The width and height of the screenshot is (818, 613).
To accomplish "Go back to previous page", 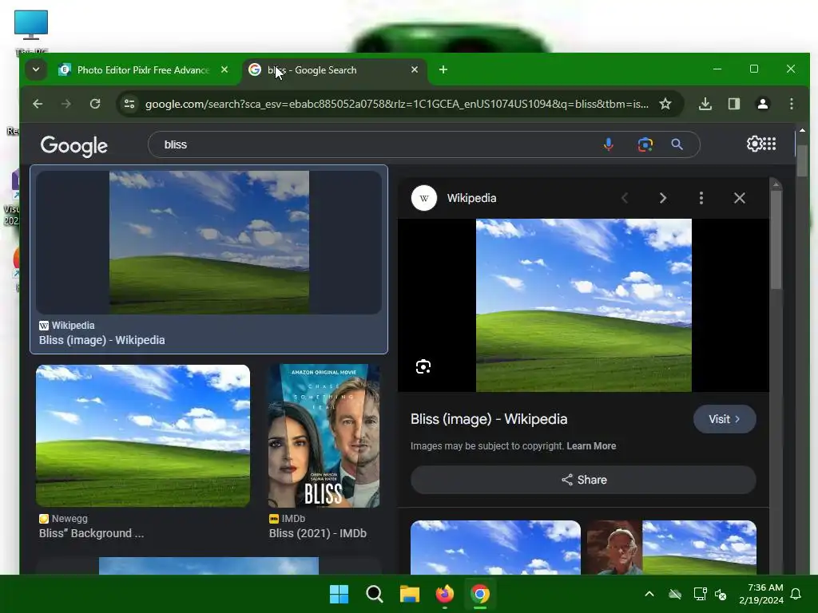I will click(38, 104).
